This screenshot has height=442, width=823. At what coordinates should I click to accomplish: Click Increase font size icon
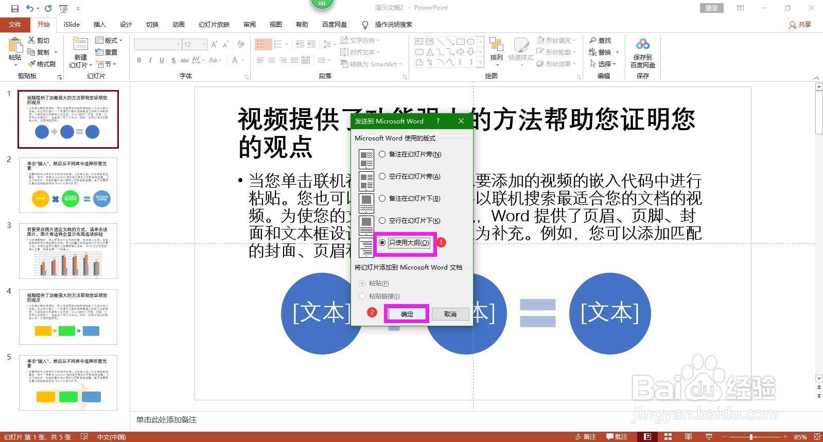click(214, 45)
